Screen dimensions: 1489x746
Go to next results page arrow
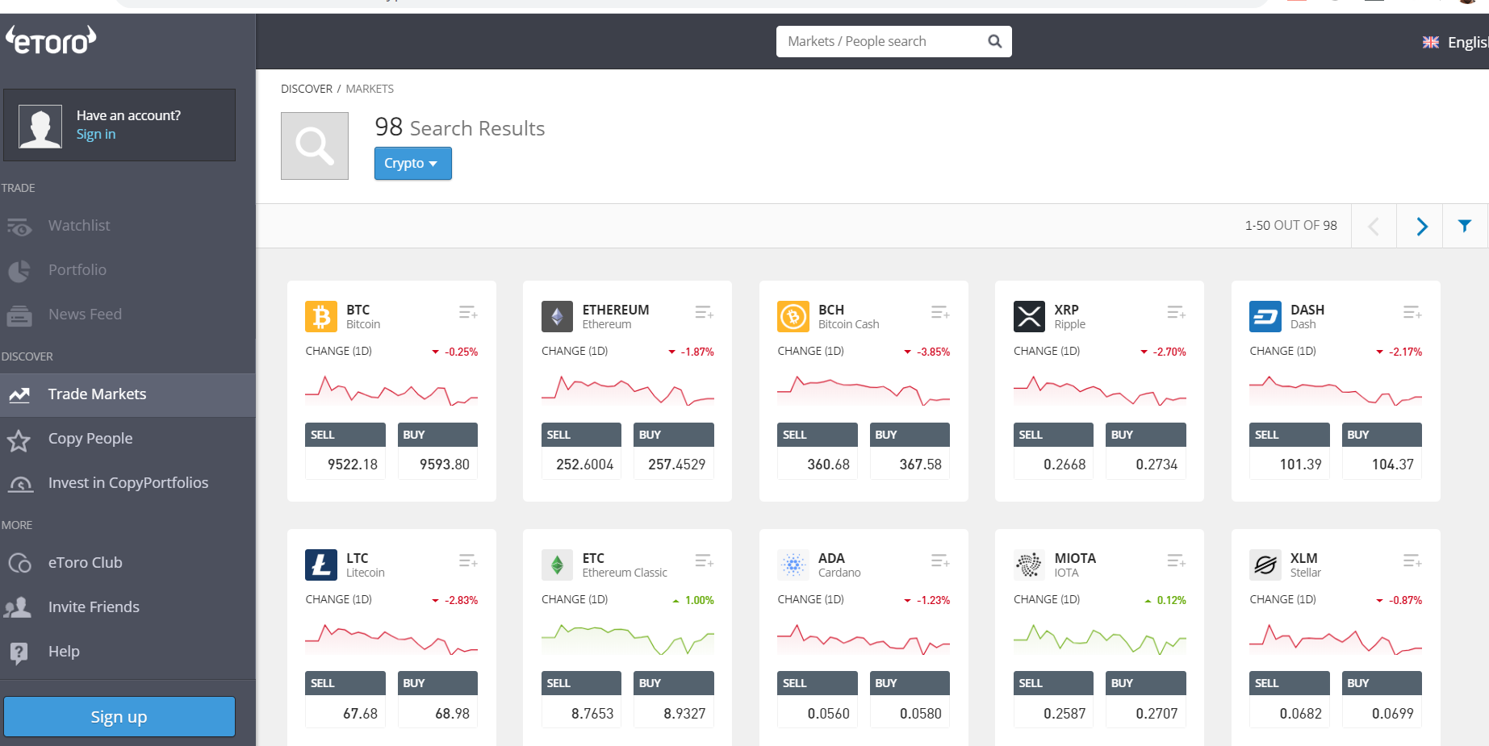[x=1421, y=227]
